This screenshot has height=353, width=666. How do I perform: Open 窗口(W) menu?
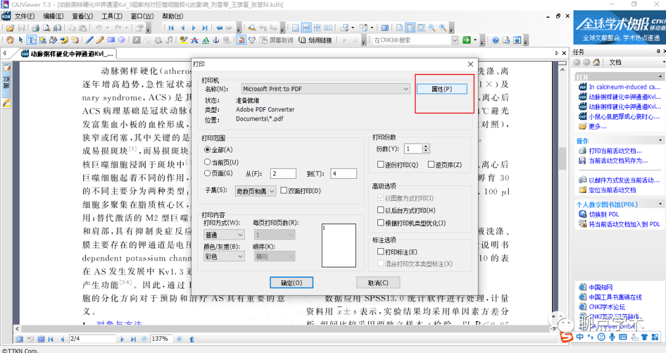tap(142, 16)
